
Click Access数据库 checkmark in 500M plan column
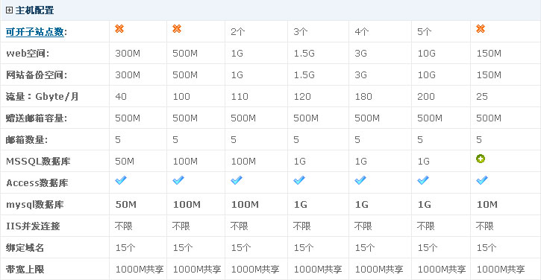(178, 180)
